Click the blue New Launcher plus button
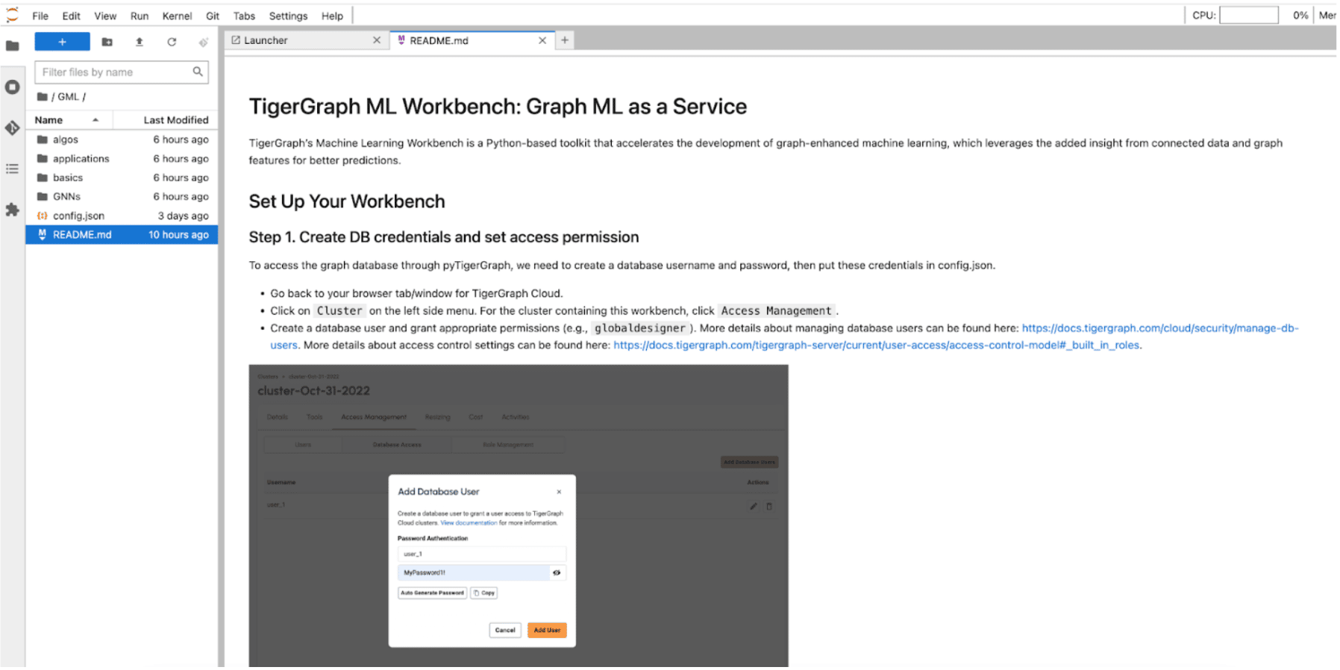 point(62,42)
